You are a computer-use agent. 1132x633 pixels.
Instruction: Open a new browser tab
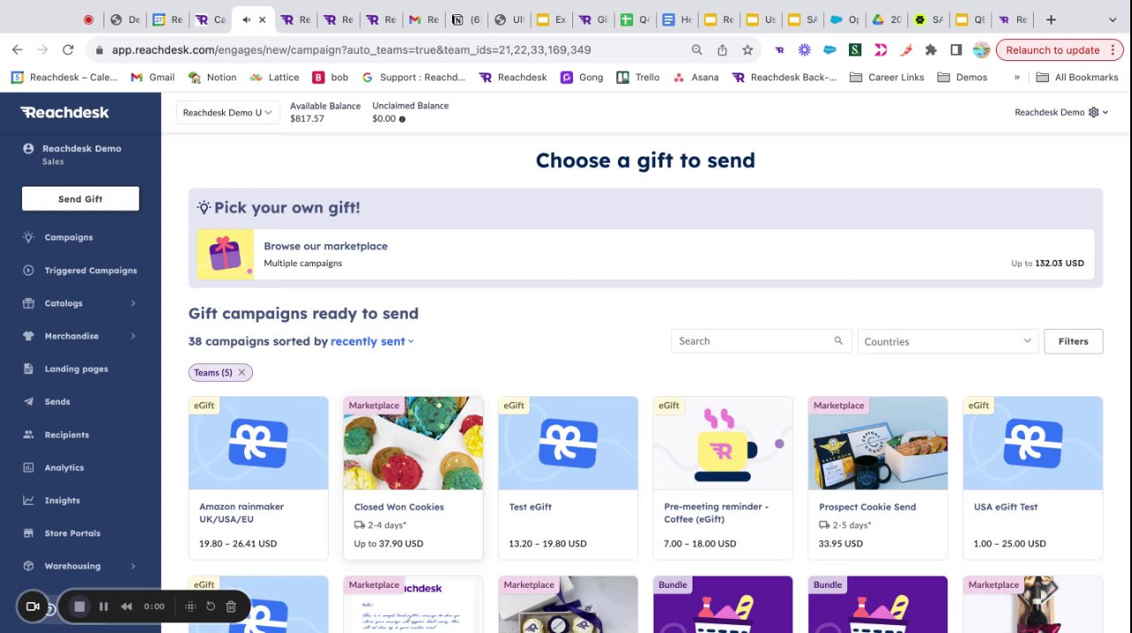(1051, 19)
